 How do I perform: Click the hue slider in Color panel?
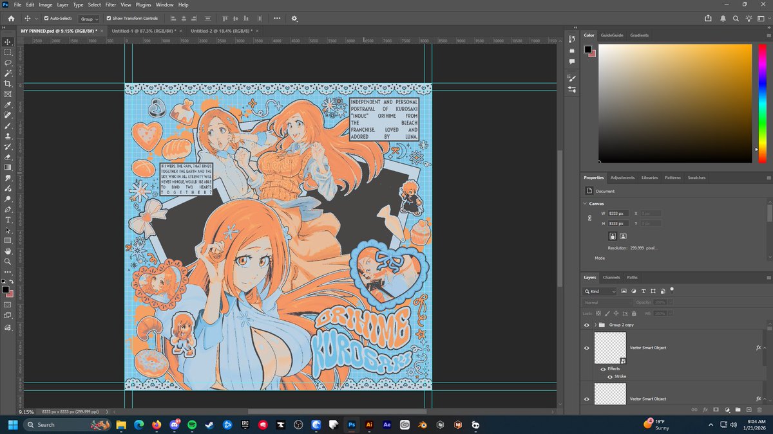point(762,103)
